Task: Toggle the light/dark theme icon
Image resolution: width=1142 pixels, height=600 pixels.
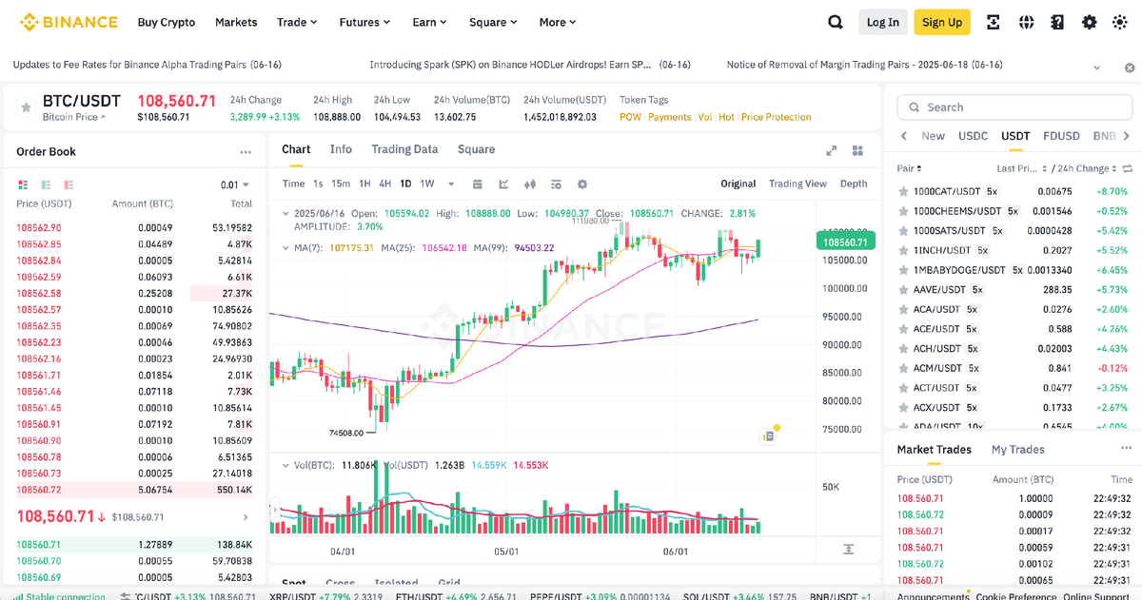Action: [1121, 22]
